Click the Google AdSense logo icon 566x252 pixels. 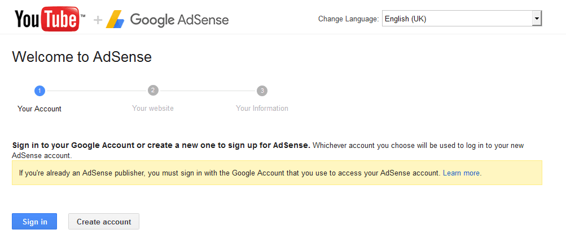(115, 19)
